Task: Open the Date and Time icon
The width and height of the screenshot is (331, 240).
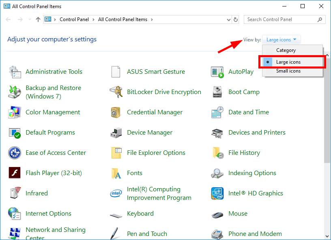Action: 217,112
